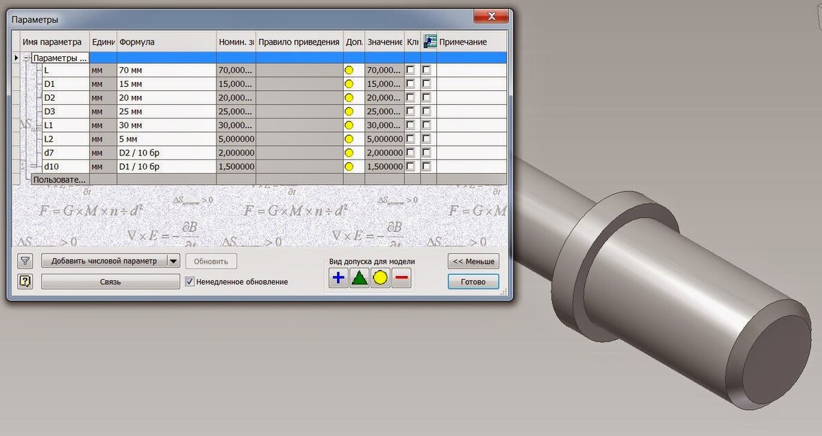Click the formula cell 25 мм
Viewport: 822px width, 436px height.
tap(166, 111)
